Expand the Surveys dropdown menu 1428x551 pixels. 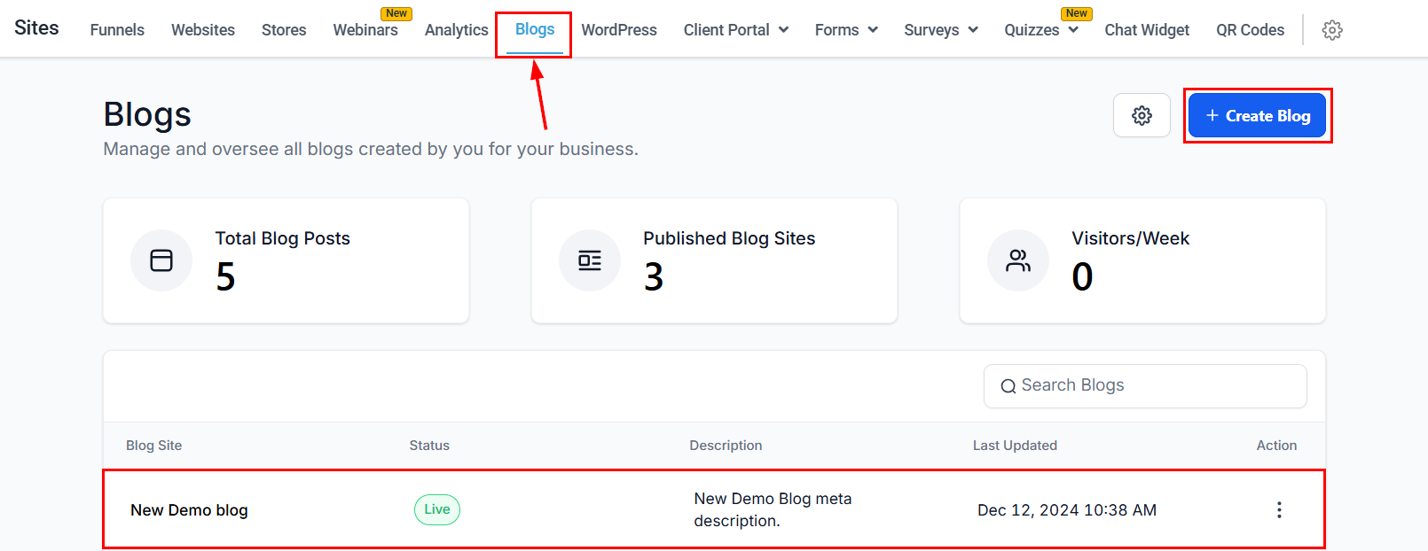coord(940,30)
